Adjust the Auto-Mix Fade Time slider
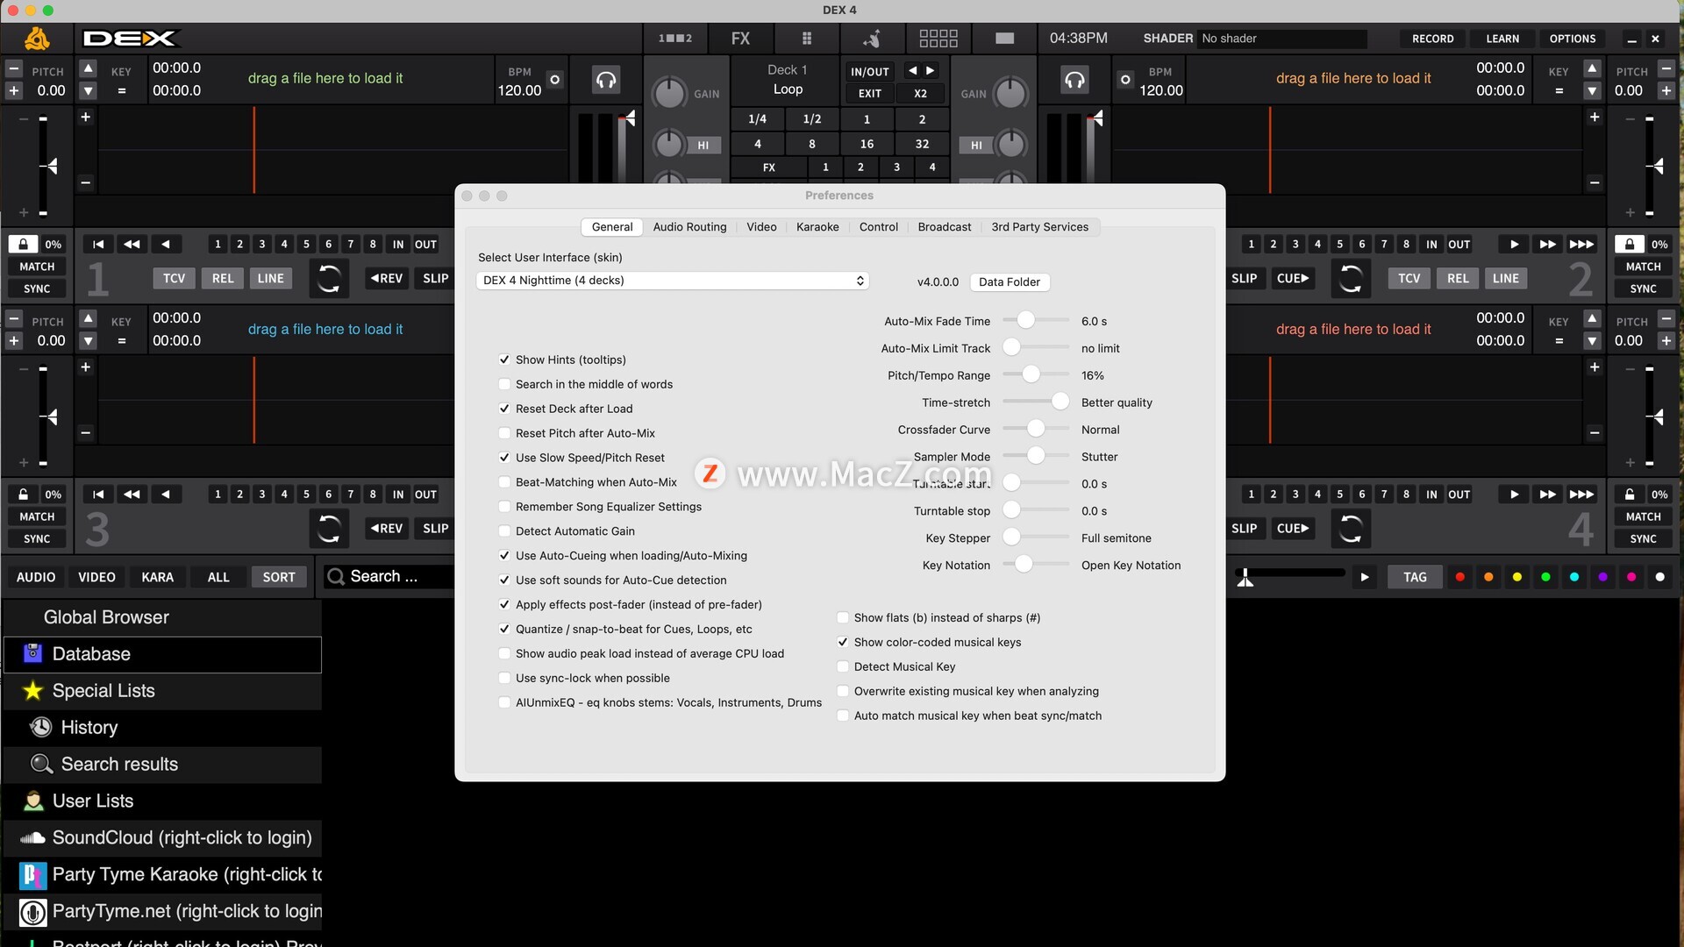This screenshot has height=947, width=1684. [x=1035, y=321]
